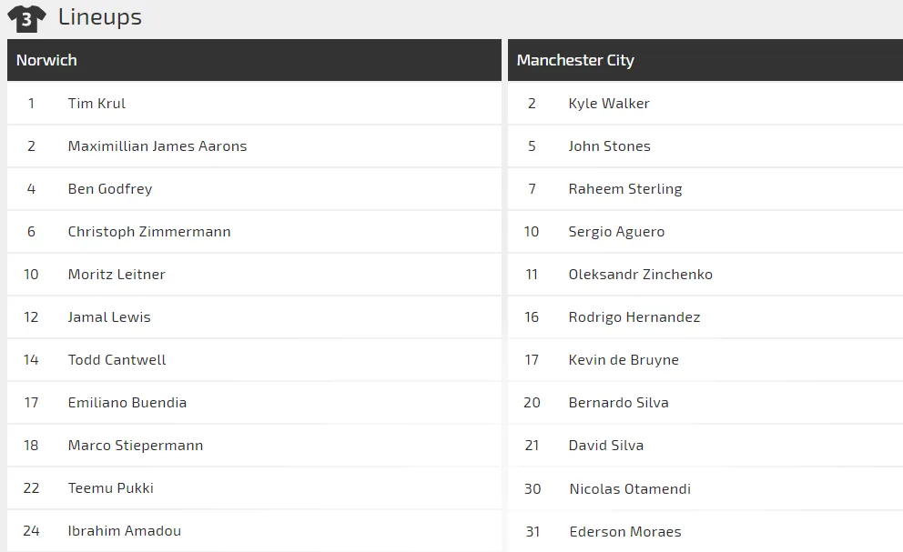Open Raheem Sterling's player details
903x552 pixels.
coord(625,188)
